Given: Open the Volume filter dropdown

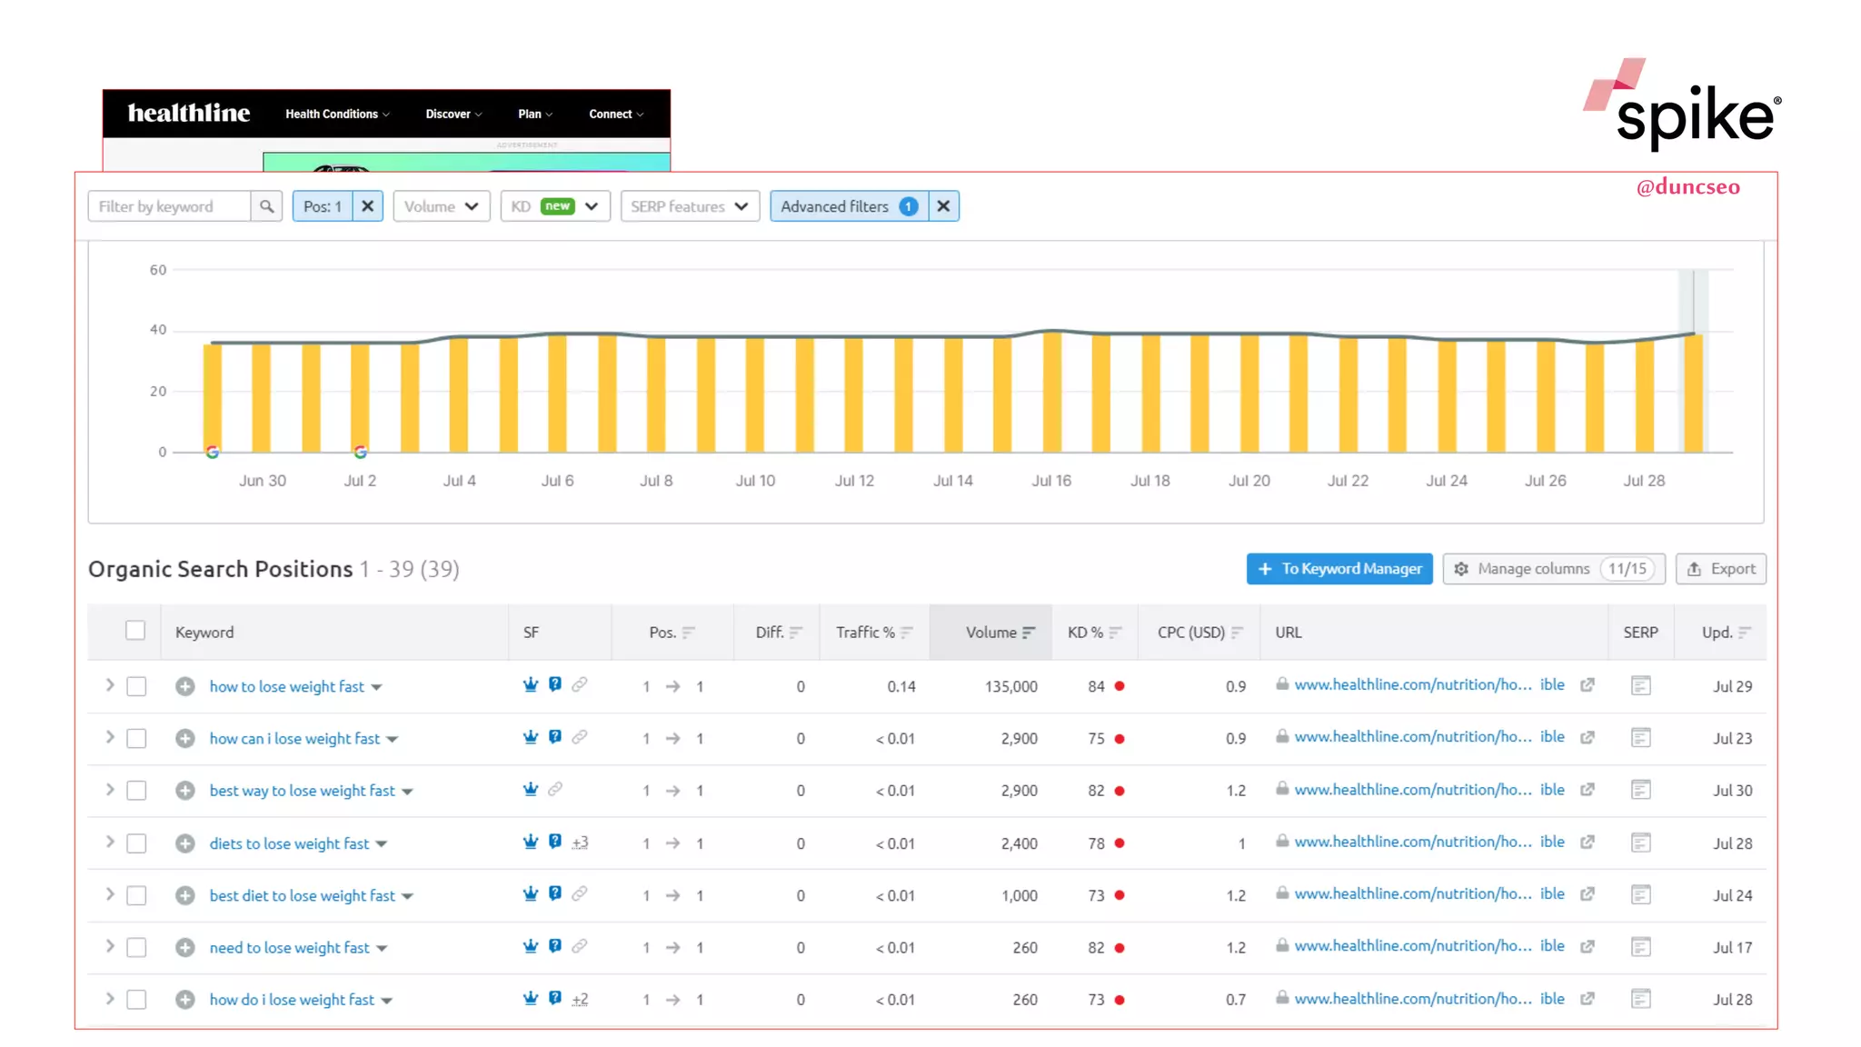Looking at the screenshot, I should (x=441, y=206).
